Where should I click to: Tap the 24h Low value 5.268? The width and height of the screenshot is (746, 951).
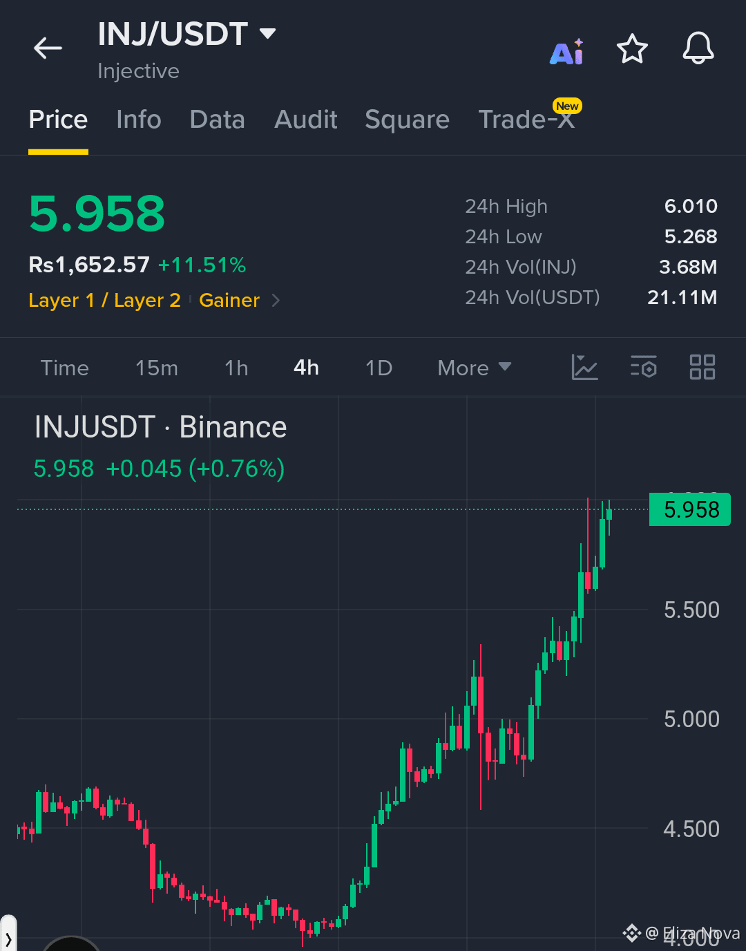[691, 236]
